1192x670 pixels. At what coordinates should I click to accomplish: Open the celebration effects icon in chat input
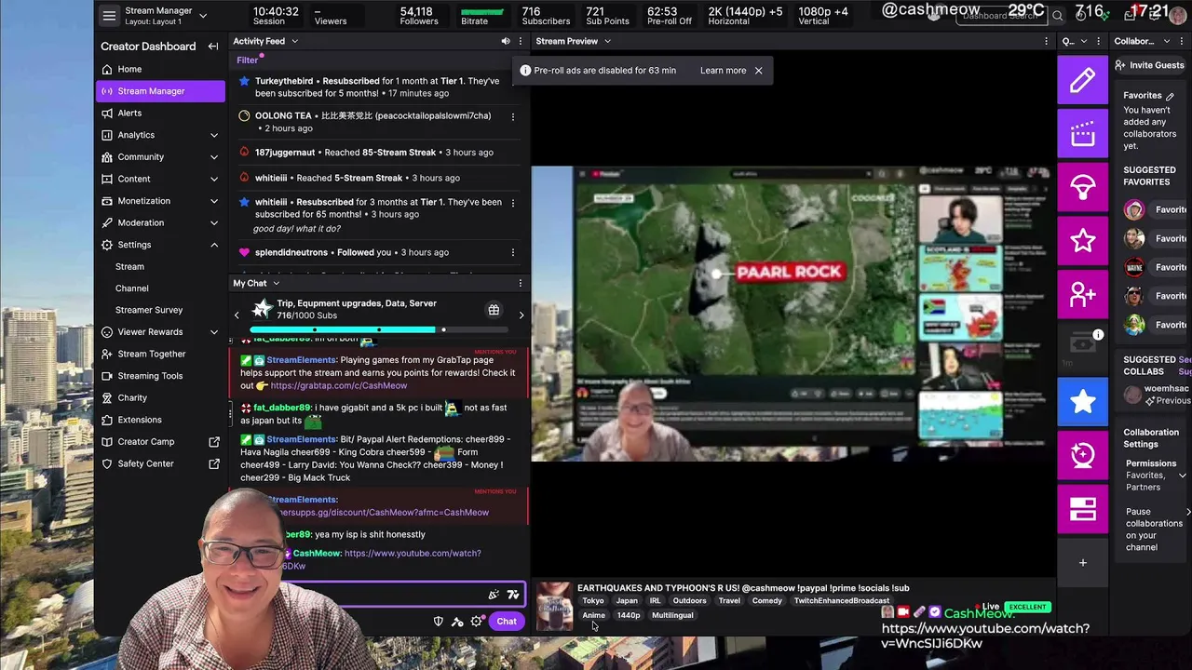click(x=494, y=595)
